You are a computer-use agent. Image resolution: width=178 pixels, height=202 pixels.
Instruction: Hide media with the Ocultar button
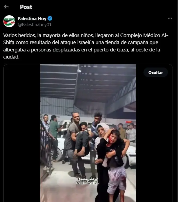(x=156, y=72)
